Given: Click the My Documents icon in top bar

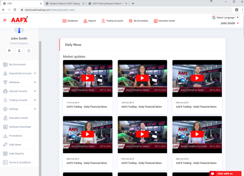Looking at the screenshot, I should pos(131,21).
